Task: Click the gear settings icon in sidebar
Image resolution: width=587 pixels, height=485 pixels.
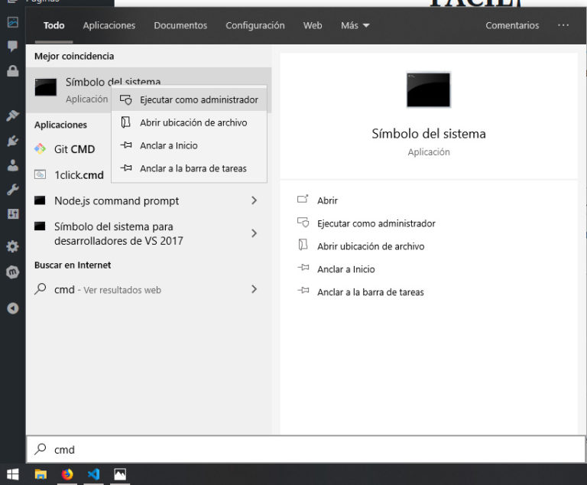Action: click(x=13, y=246)
